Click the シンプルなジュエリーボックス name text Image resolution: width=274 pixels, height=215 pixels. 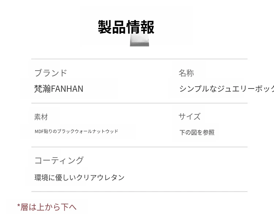tap(227, 89)
